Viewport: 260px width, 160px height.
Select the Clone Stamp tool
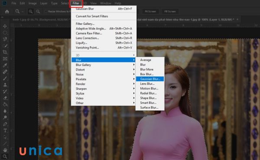coord(5,85)
